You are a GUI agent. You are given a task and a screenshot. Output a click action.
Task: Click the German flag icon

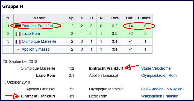point(18,26)
